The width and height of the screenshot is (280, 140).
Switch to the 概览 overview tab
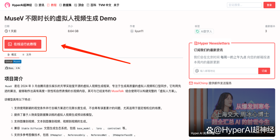12,55
